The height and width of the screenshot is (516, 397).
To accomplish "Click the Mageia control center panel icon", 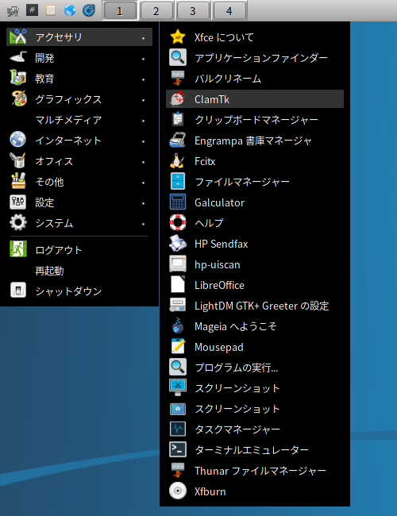I will click(x=89, y=10).
